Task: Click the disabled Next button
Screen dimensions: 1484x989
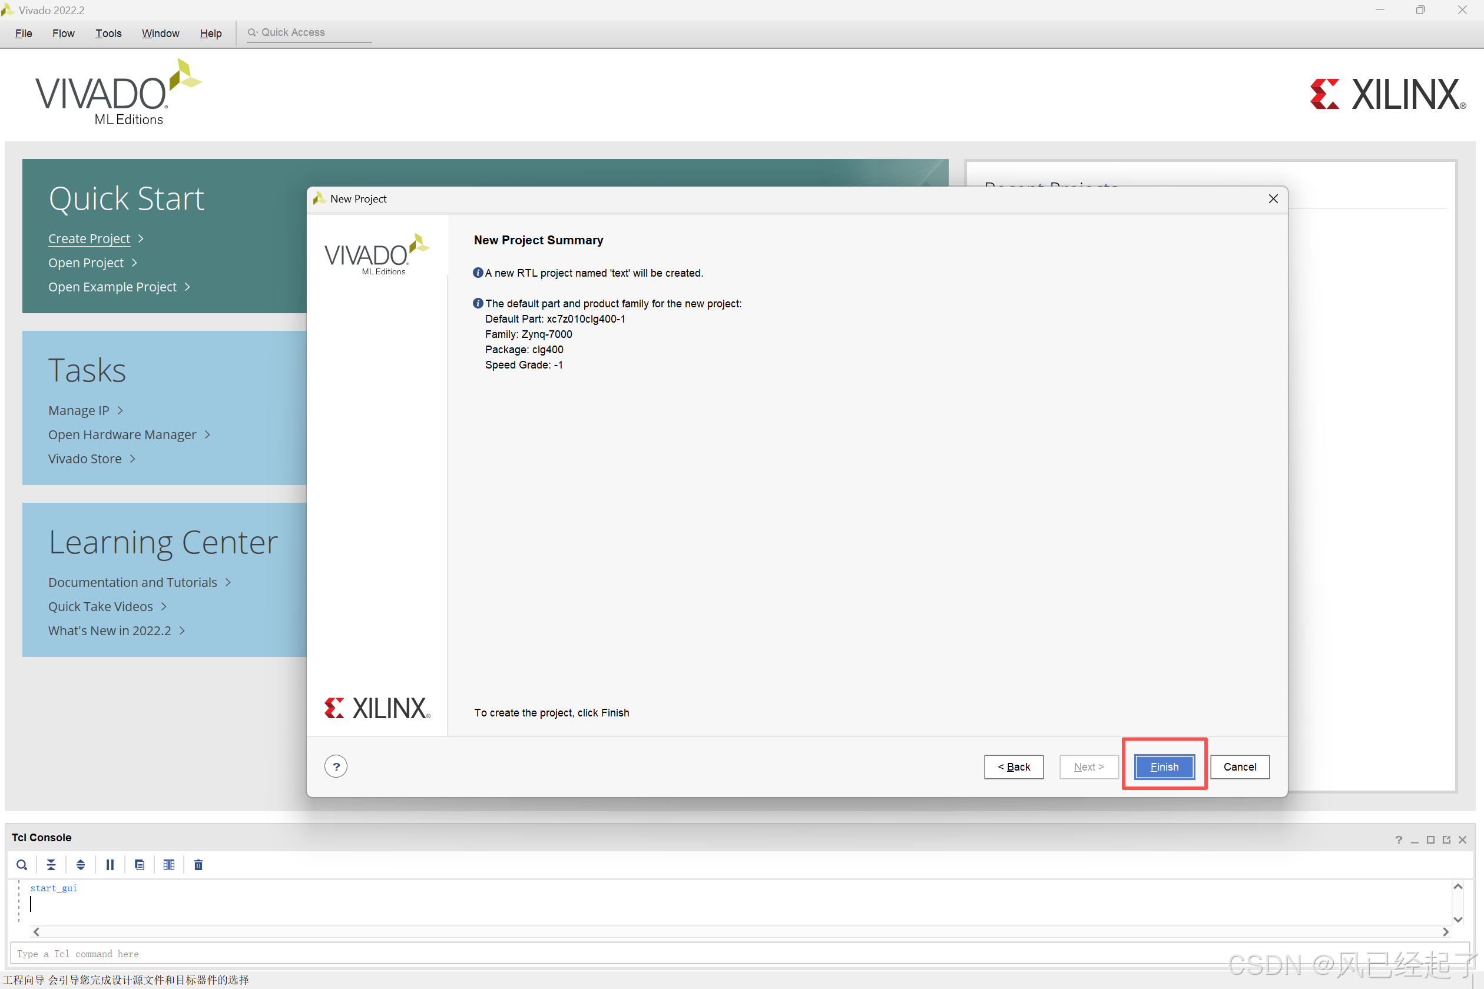Action: (1088, 766)
